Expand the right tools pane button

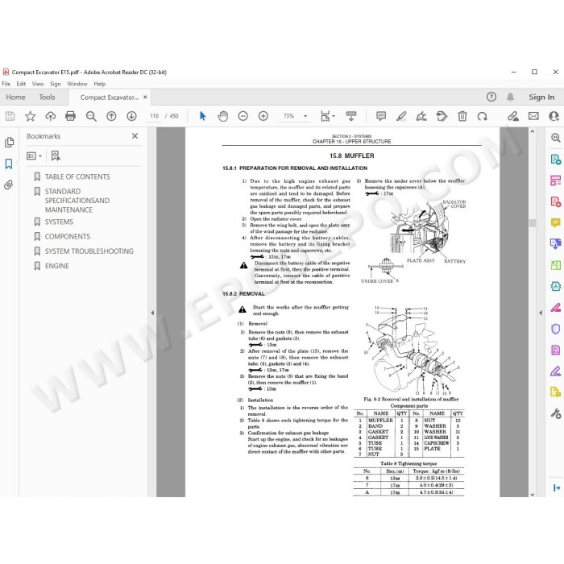(x=556, y=487)
